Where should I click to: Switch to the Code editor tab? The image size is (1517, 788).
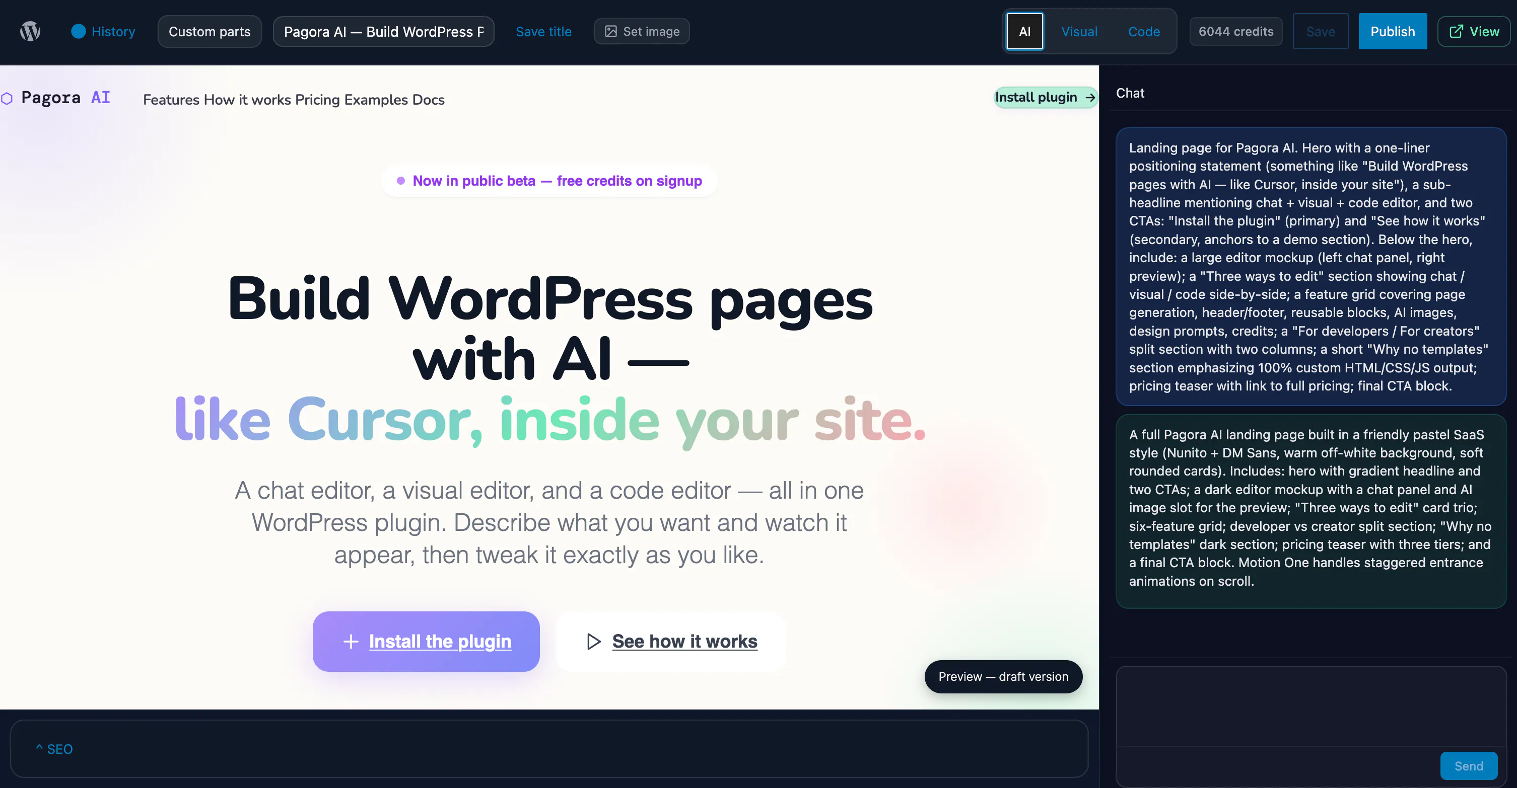(x=1144, y=31)
